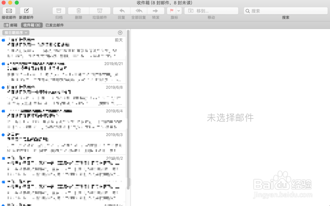The width and height of the screenshot is (330, 206).
Task: Forward the message with the 转发 arrow
Action: pos(155,11)
